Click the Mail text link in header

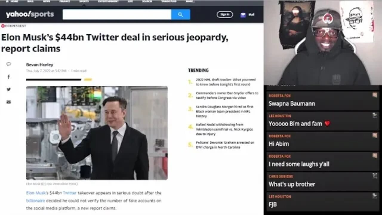pyautogui.click(x=251, y=15)
